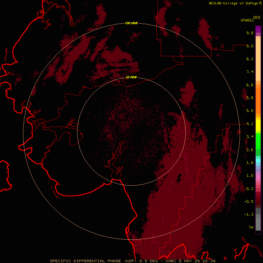Click the KABC 5 MAY 25 22:36 timestamp
Image resolution: width=263 pixels, height=263 pixels.
[x=191, y=261]
